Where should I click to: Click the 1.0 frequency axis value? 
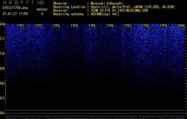coord(2,54)
